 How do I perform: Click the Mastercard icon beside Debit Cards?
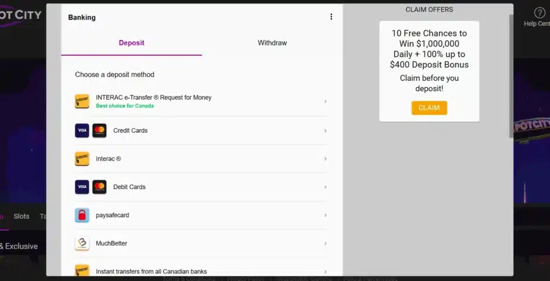99,187
